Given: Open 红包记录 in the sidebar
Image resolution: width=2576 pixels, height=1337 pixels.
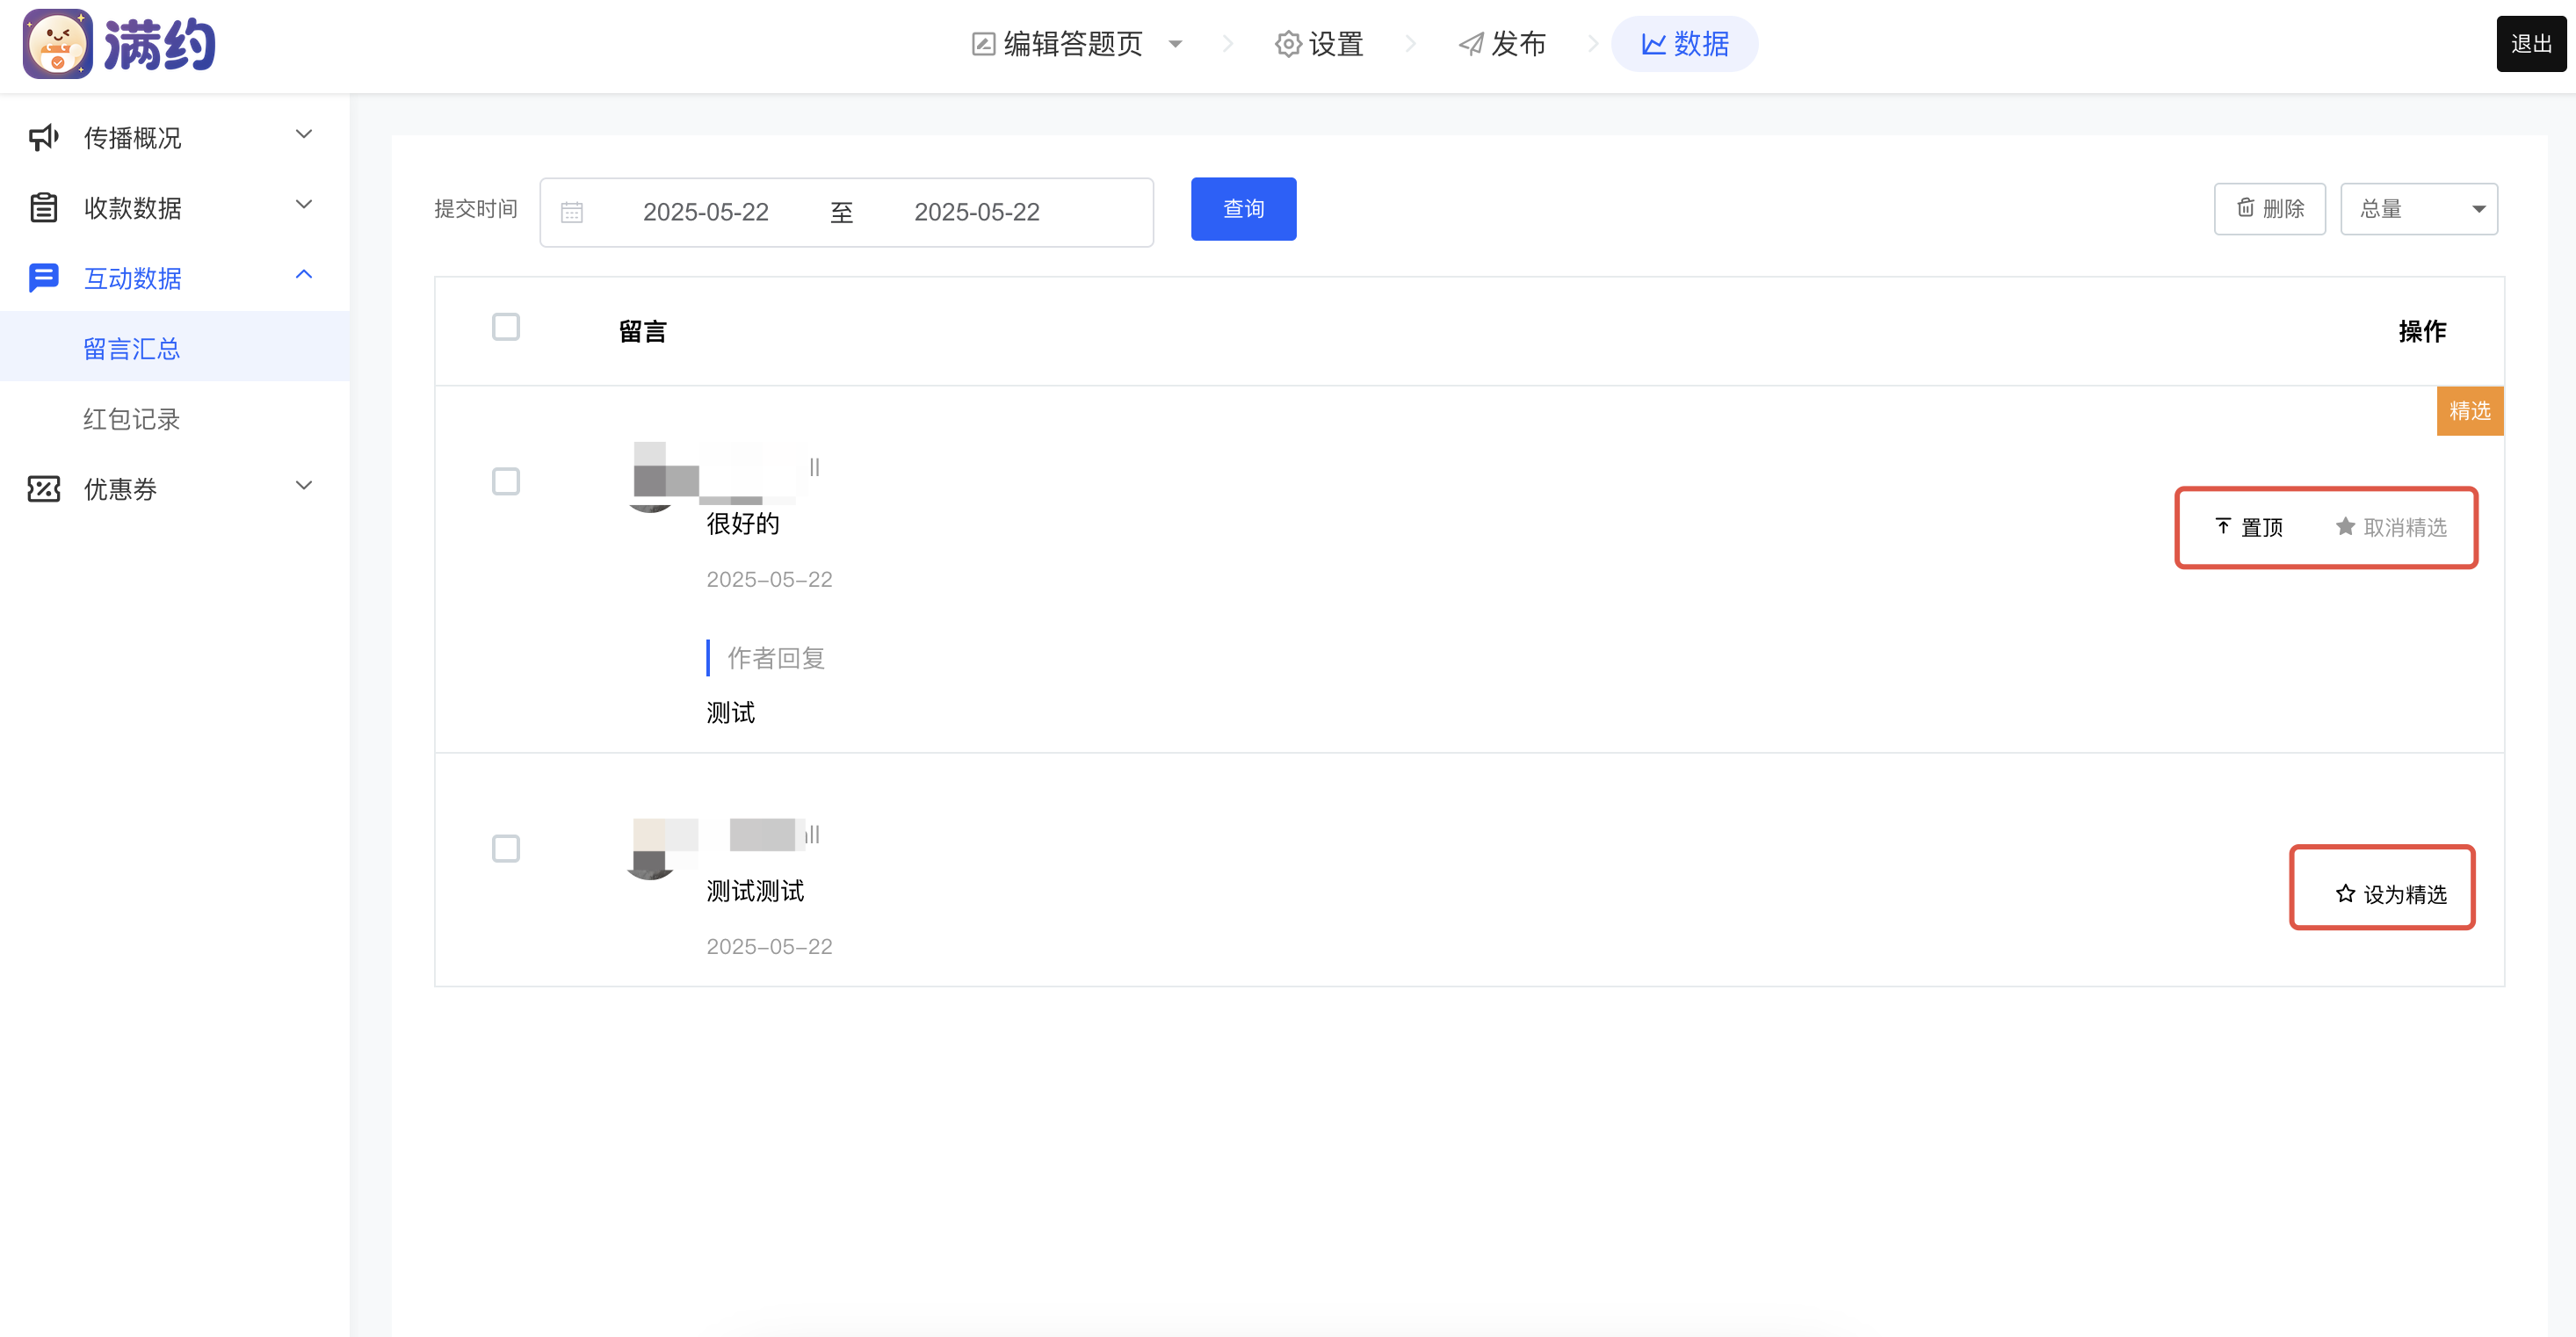Looking at the screenshot, I should (x=131, y=419).
